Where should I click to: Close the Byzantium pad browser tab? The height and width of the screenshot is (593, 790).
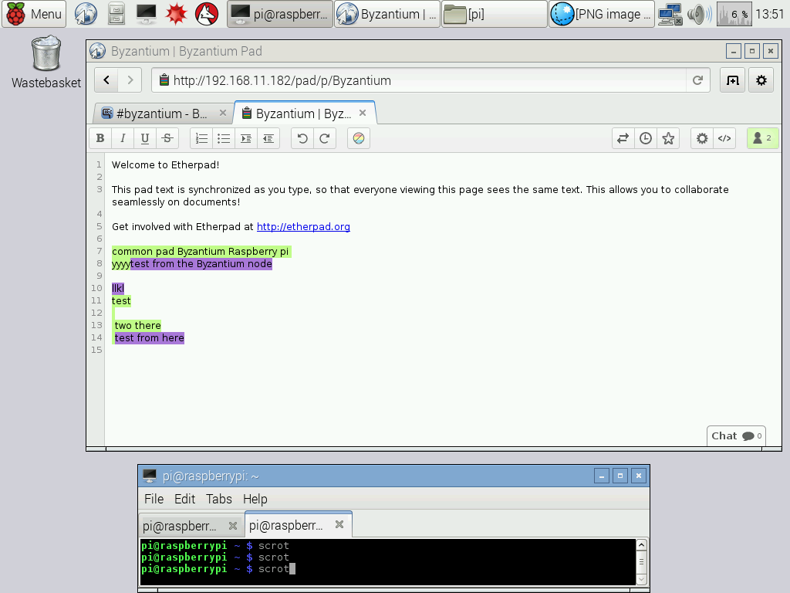(363, 113)
